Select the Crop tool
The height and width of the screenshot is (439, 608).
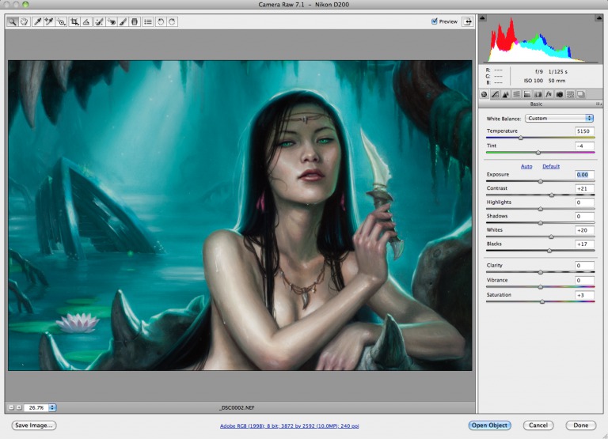pyautogui.click(x=74, y=21)
